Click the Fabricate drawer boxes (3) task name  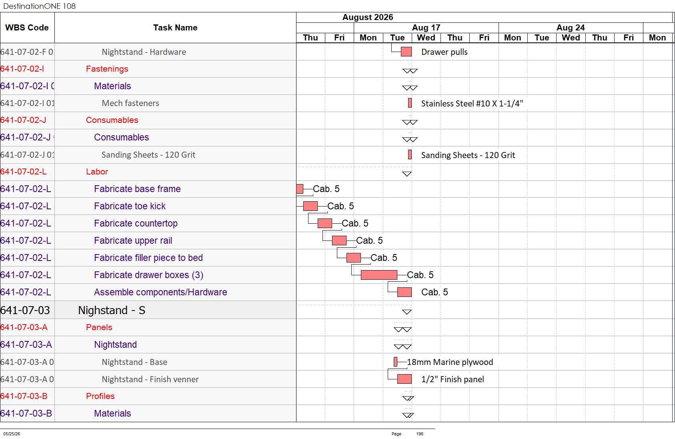click(x=148, y=275)
